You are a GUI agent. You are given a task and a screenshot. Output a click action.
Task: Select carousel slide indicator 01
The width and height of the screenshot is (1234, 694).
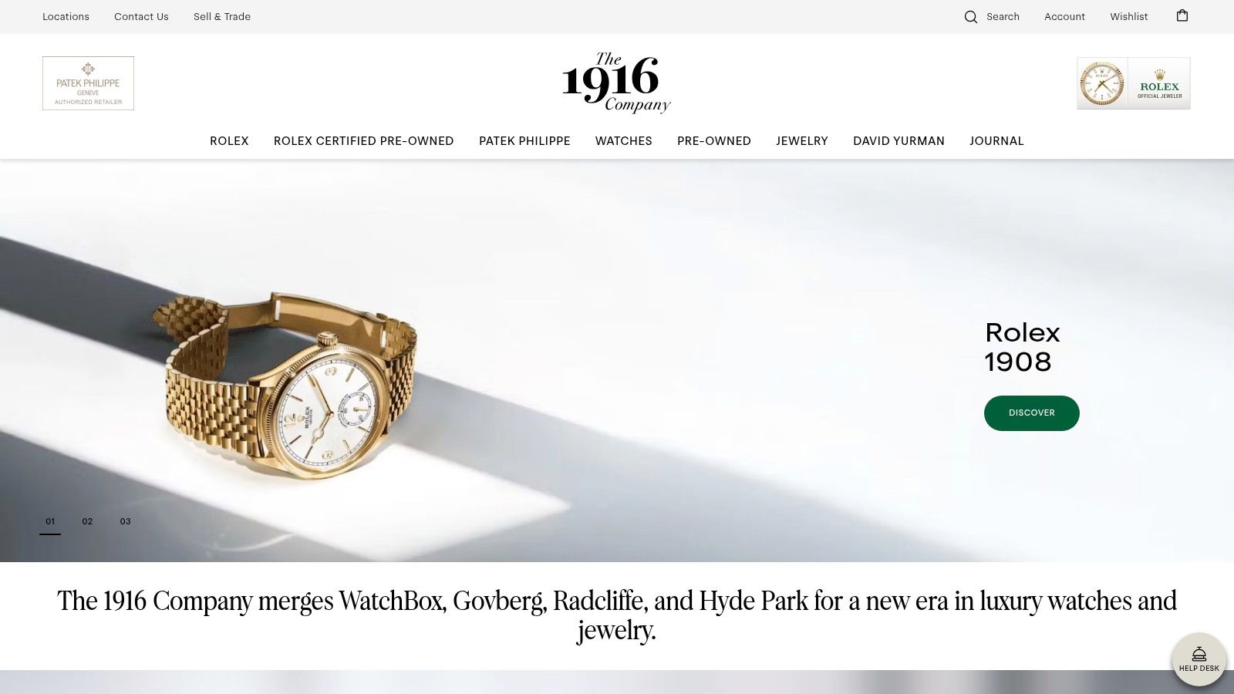pyautogui.click(x=50, y=523)
